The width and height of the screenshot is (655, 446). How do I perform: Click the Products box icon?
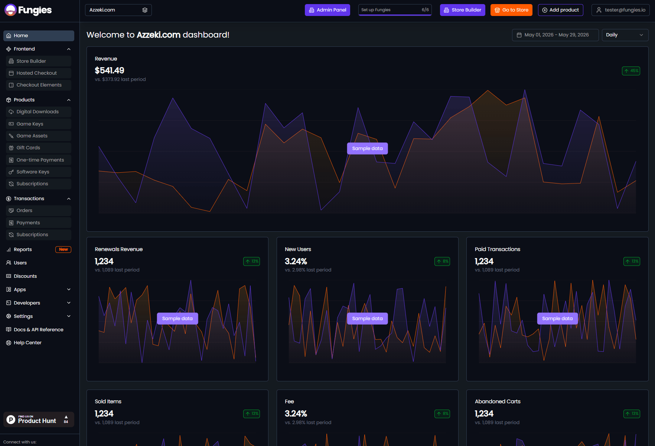9,100
